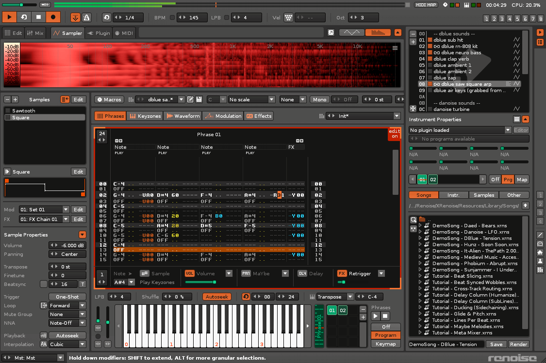Enable the Autoseek phrase toggle

tap(216, 297)
